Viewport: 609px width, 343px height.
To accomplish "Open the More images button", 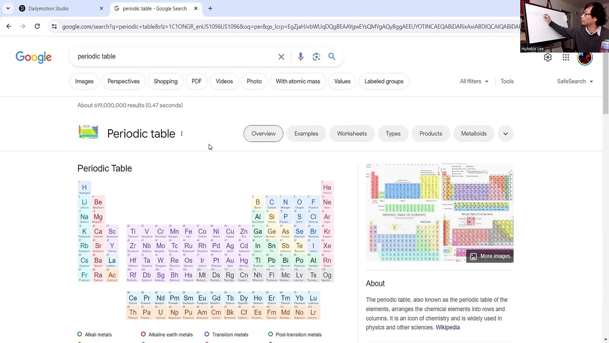I will coord(490,256).
